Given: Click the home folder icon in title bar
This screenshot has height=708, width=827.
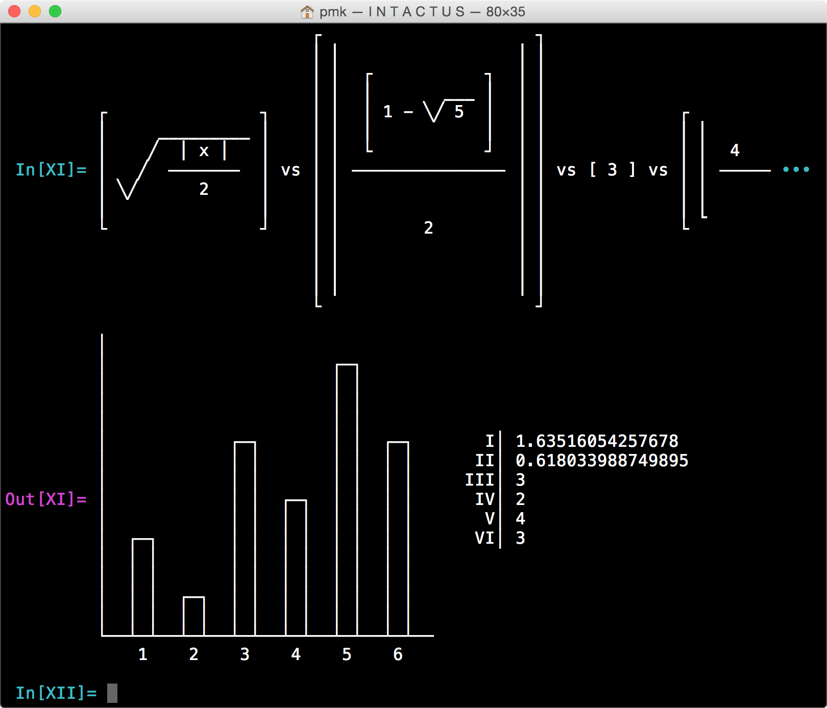Looking at the screenshot, I should [x=307, y=11].
